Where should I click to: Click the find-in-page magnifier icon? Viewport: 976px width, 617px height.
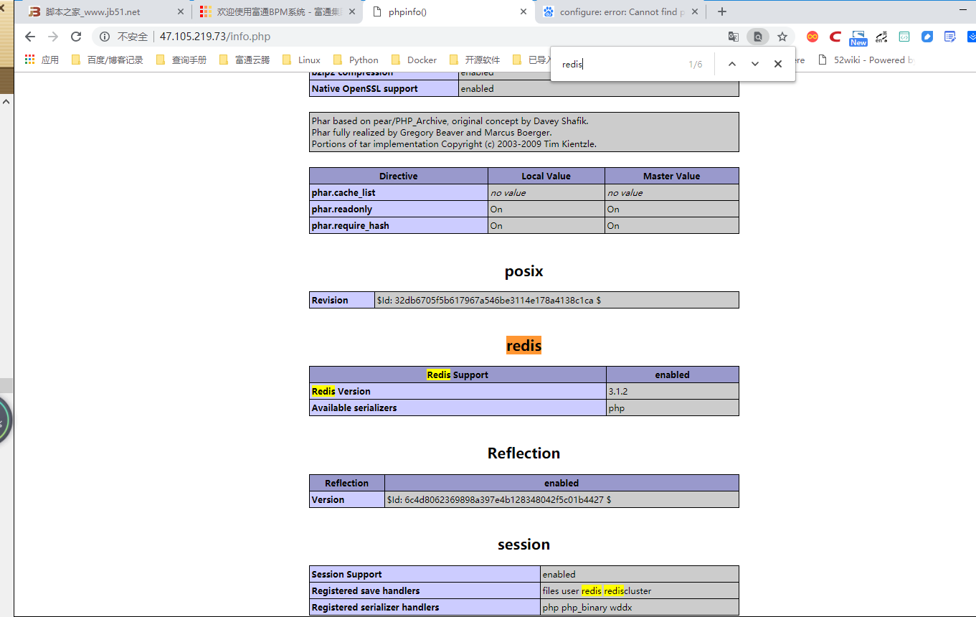(x=757, y=37)
